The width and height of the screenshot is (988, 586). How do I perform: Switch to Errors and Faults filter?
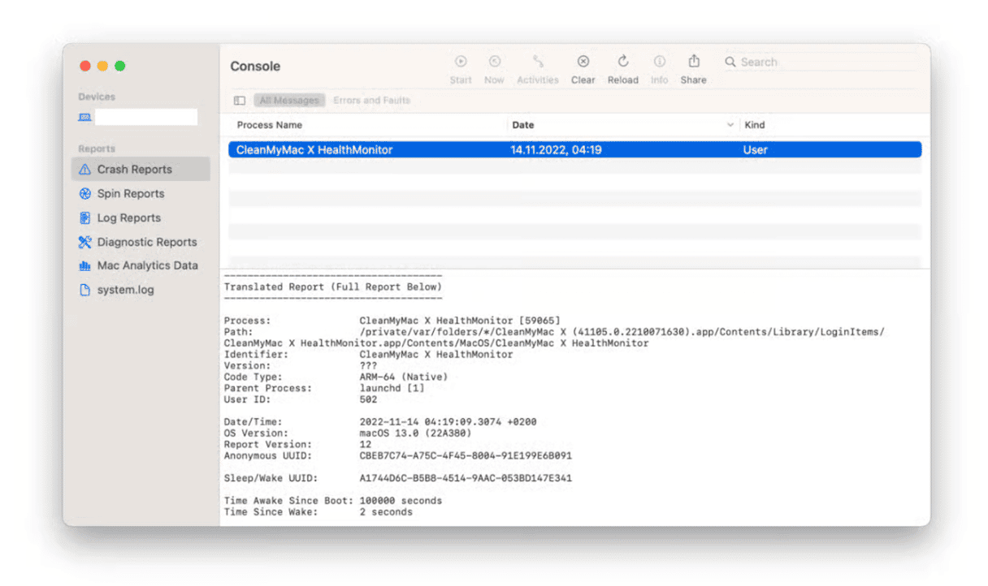click(371, 101)
